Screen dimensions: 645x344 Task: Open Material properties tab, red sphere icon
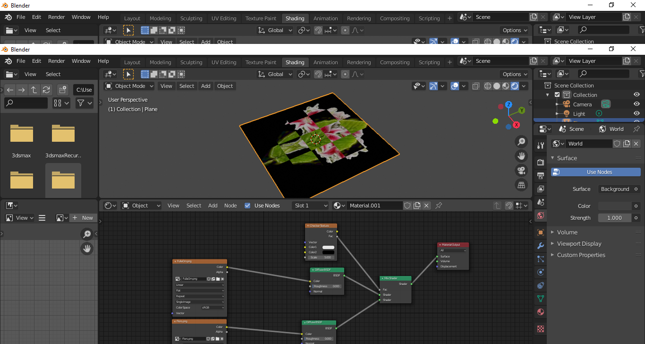pyautogui.click(x=541, y=312)
